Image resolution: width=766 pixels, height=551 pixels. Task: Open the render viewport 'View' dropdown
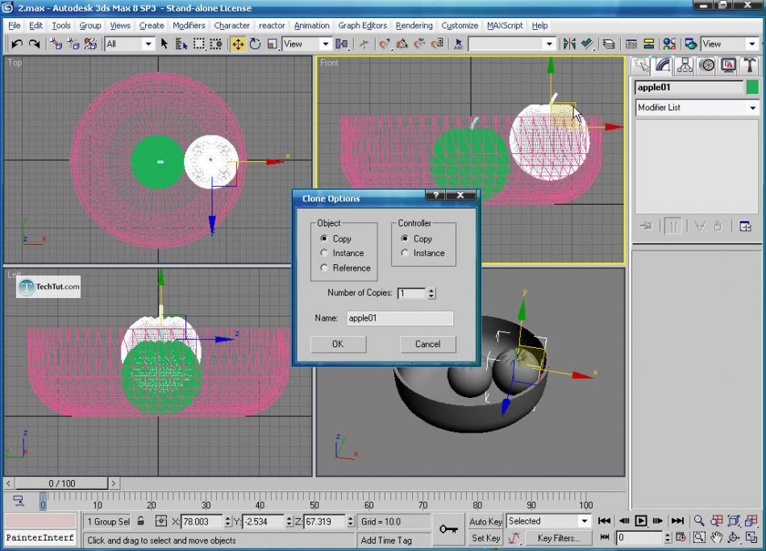751,44
